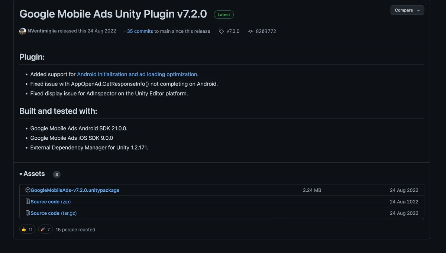The height and width of the screenshot is (253, 446).
Task: Click the commit icon beside 8203772
Action: click(251, 31)
